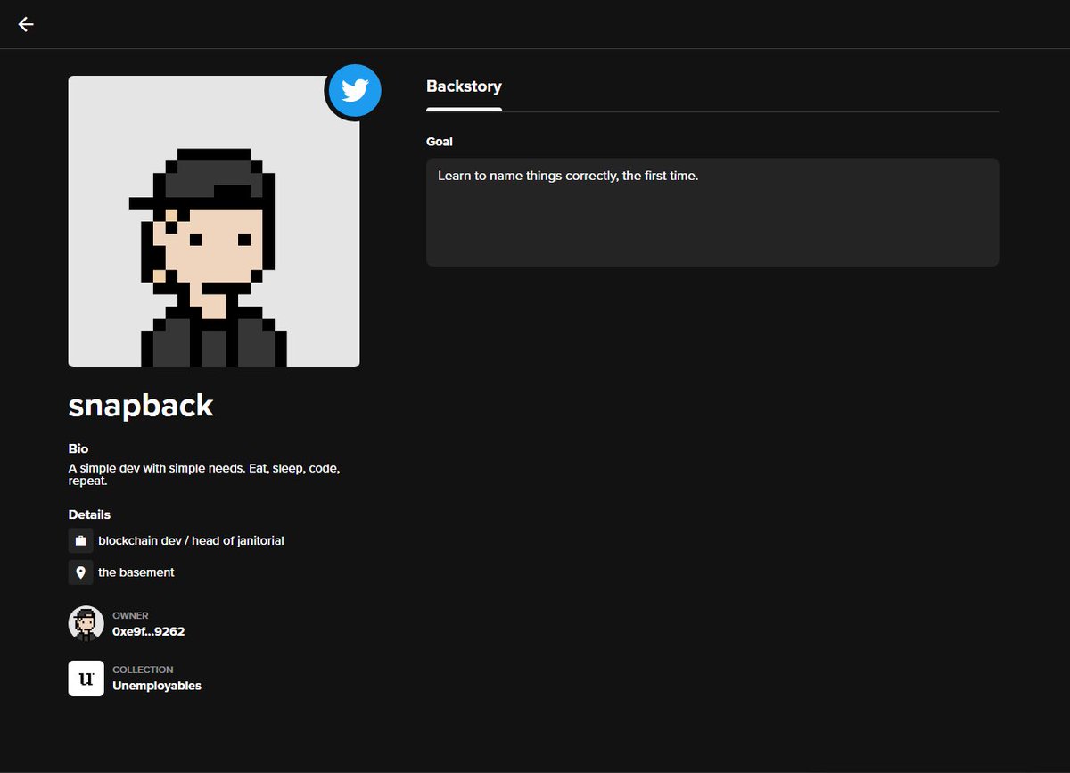1070x773 pixels.
Task: Click the briefcase icon under Details
Action: coord(80,540)
